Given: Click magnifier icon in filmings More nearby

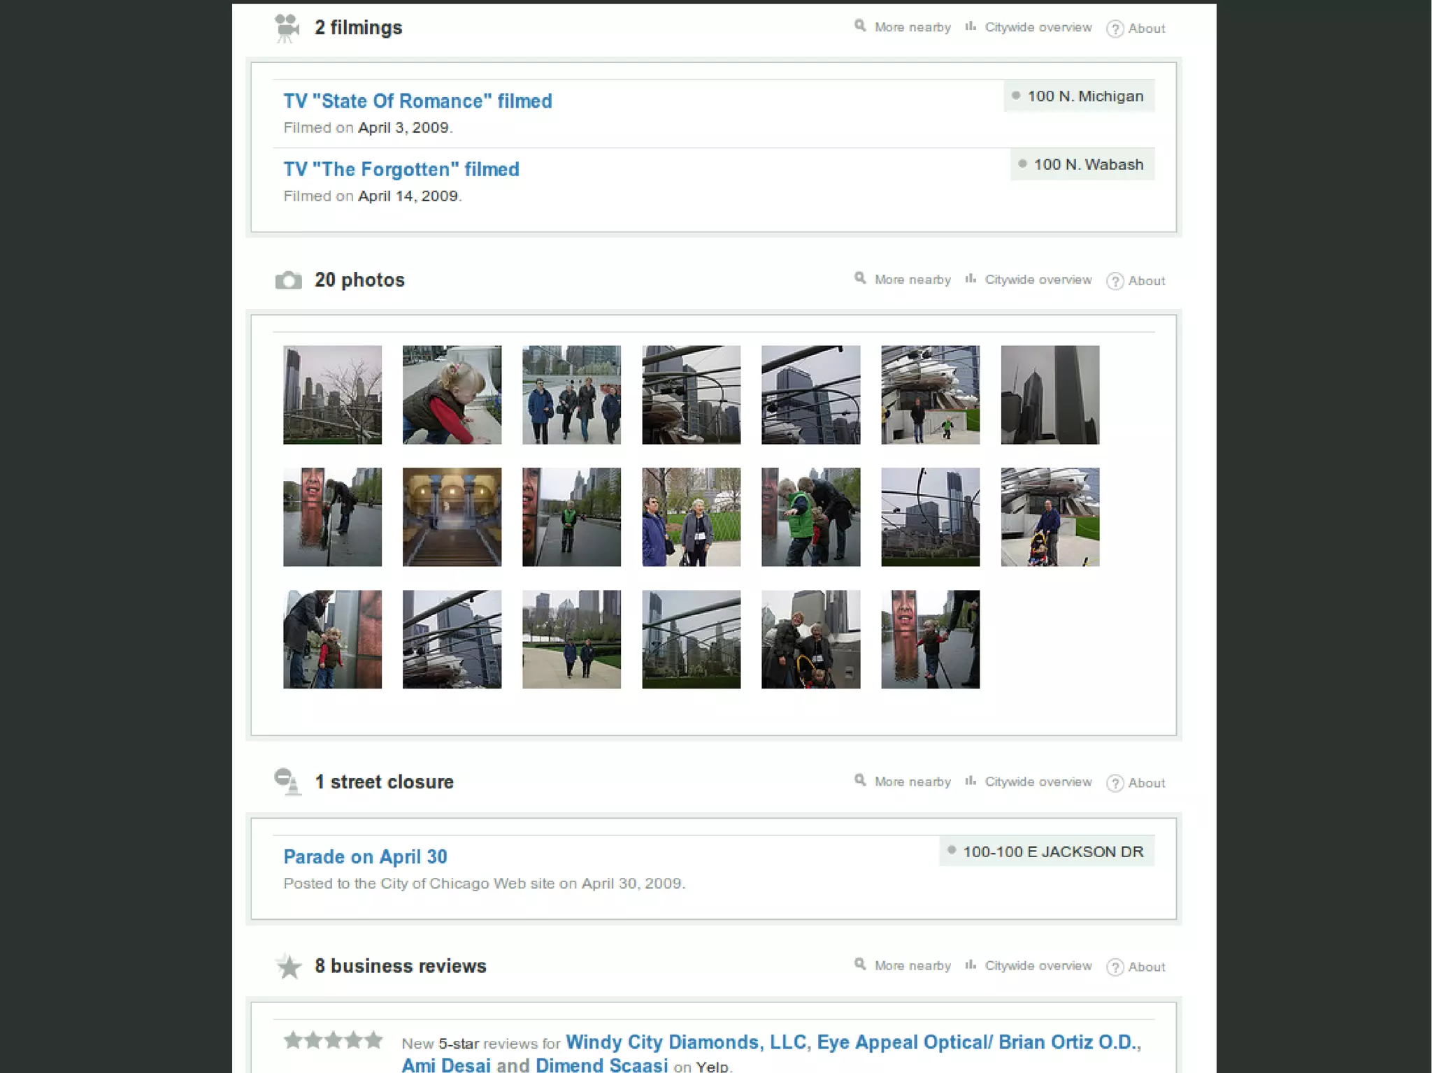Looking at the screenshot, I should pos(860,27).
